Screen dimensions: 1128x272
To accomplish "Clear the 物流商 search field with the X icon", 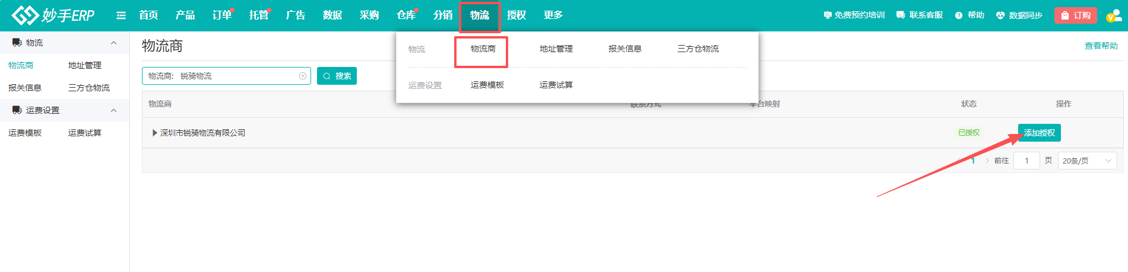I will tap(303, 76).
